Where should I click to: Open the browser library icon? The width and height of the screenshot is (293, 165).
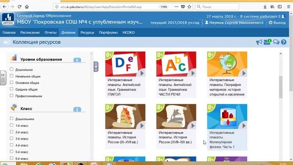click(272, 7)
